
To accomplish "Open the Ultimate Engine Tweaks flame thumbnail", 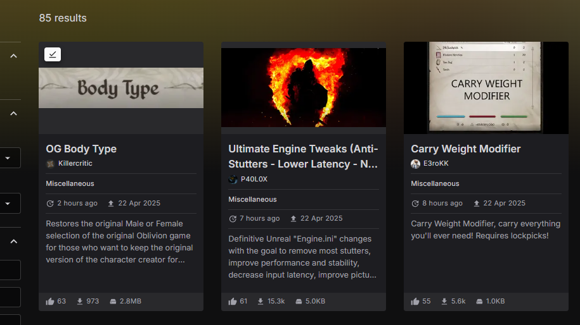I will pyautogui.click(x=304, y=87).
